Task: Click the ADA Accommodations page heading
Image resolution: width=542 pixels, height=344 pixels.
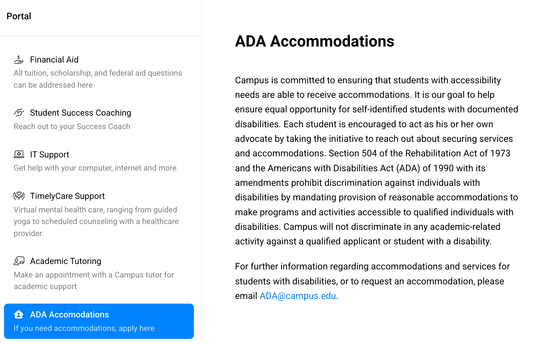Action: [x=314, y=41]
